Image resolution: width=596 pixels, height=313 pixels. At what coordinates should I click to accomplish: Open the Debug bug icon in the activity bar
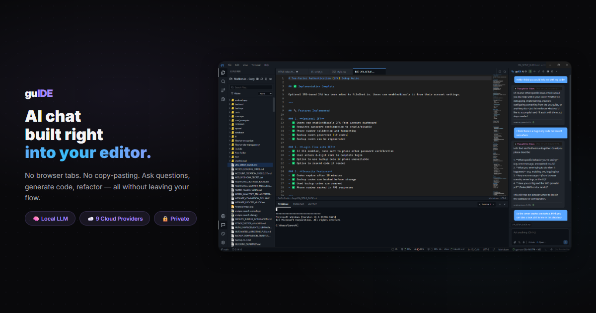tap(223, 99)
